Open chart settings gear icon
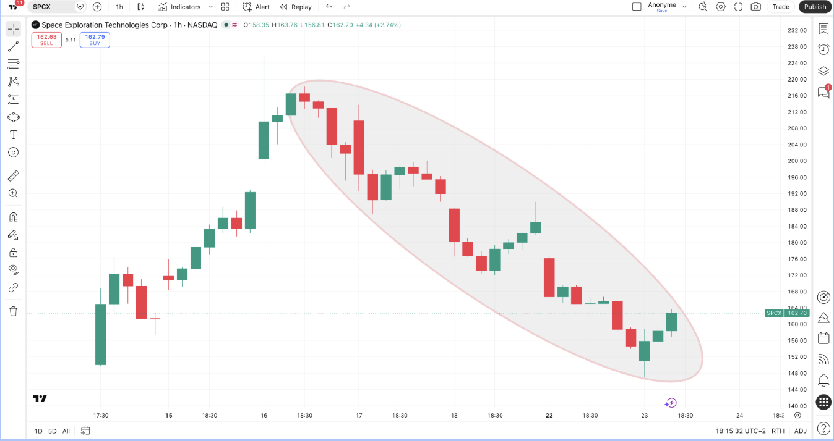 pyautogui.click(x=721, y=7)
